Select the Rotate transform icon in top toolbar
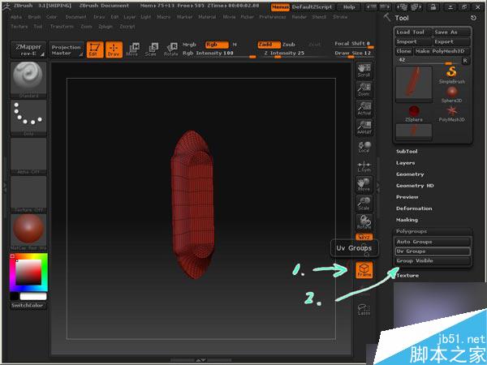Screen dimensions: 487x365 (170, 49)
